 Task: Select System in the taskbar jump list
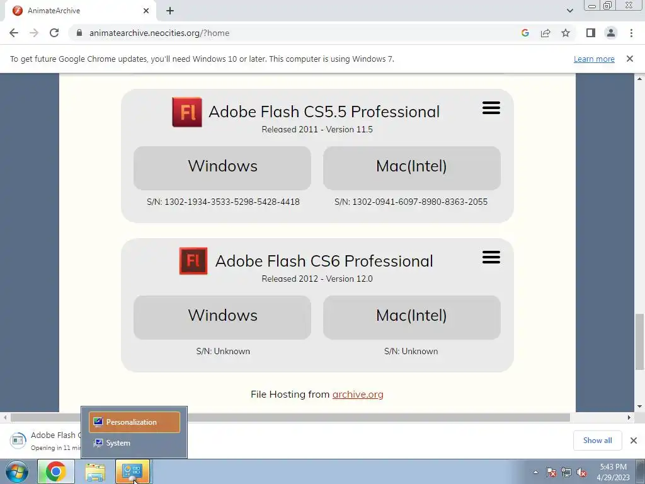click(135, 443)
